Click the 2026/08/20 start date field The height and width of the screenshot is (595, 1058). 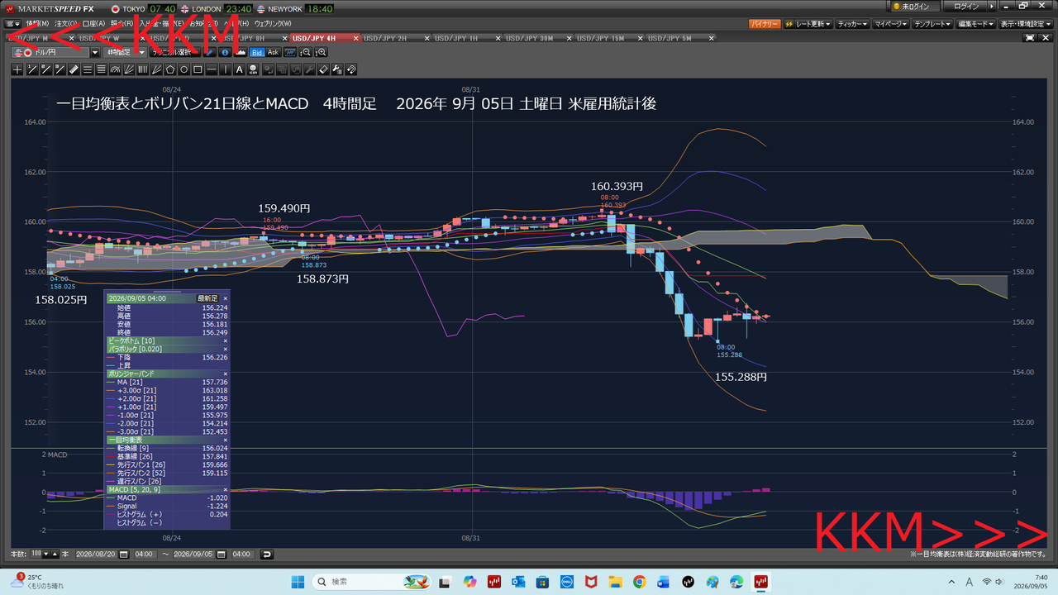coord(97,554)
